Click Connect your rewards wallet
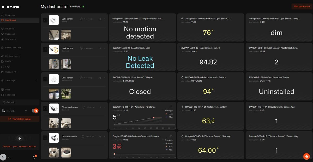The width and height of the screenshot is (313, 162). pos(20,147)
